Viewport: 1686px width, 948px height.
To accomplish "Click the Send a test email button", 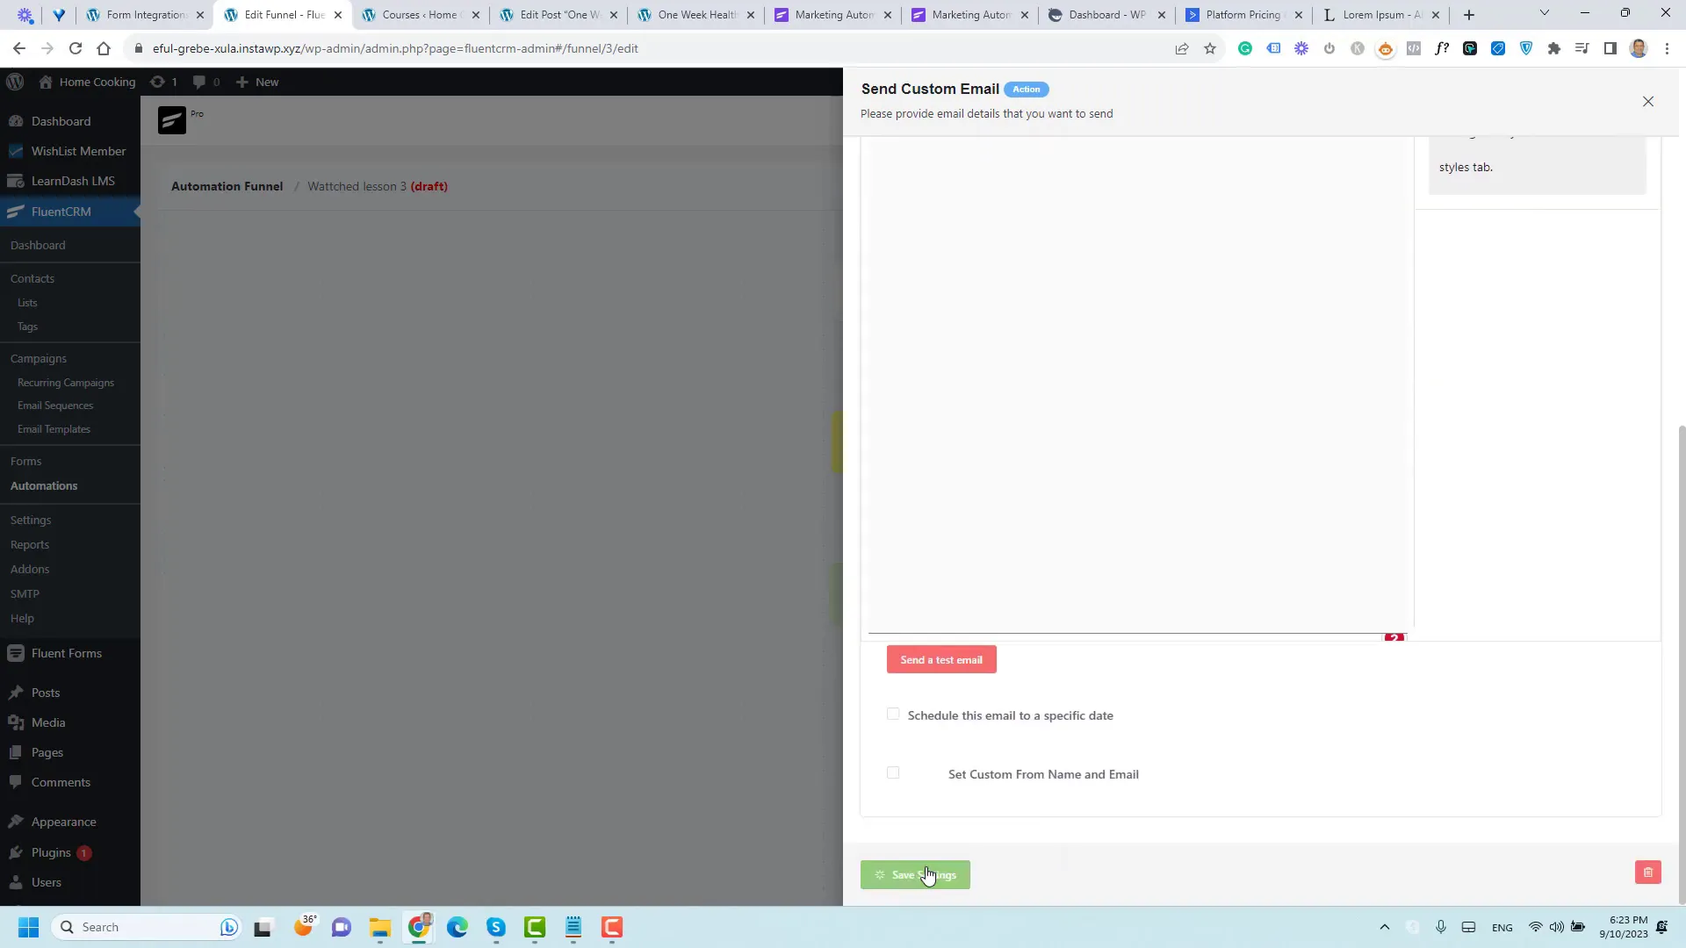I will click(941, 660).
